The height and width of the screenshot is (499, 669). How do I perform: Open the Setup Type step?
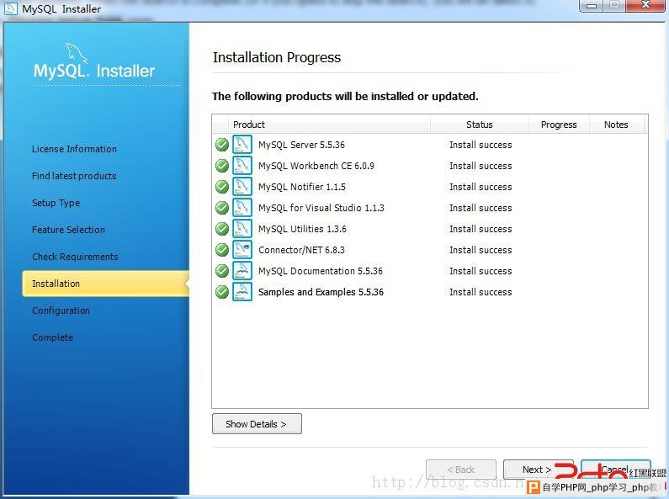pyautogui.click(x=56, y=203)
